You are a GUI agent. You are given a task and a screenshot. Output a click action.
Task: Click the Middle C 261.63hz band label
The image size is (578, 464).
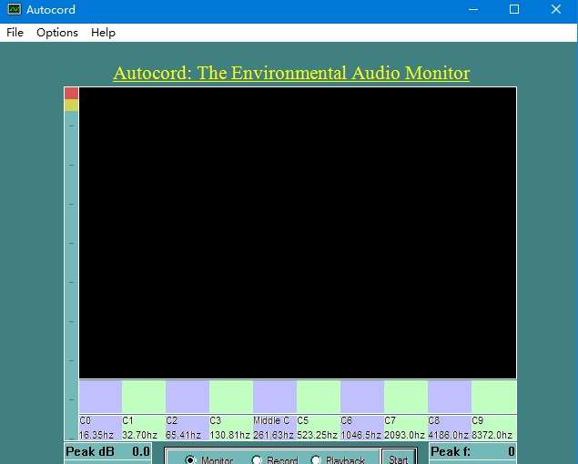[x=275, y=428]
